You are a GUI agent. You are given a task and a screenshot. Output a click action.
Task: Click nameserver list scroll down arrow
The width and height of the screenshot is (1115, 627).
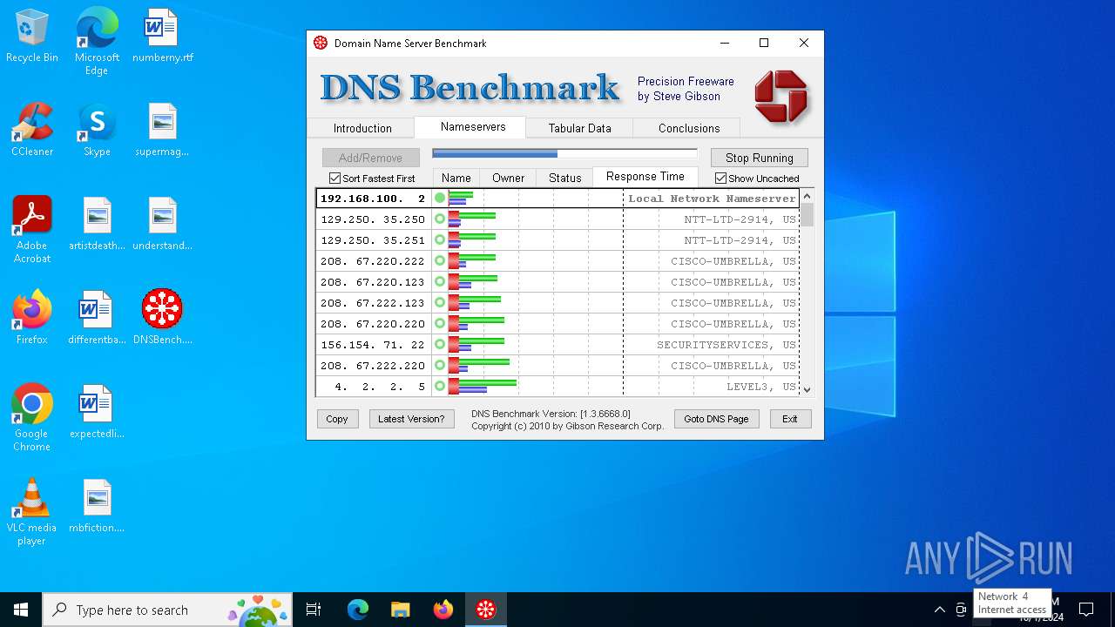point(807,389)
